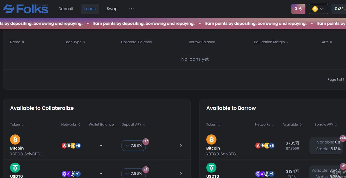Sort collateral list by Token
Screen dimensions: 346x178
click(17, 125)
